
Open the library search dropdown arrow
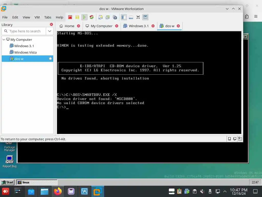50,31
